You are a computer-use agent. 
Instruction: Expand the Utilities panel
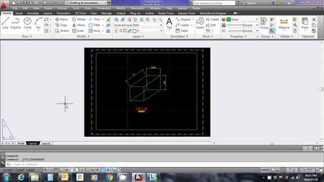click(x=287, y=36)
